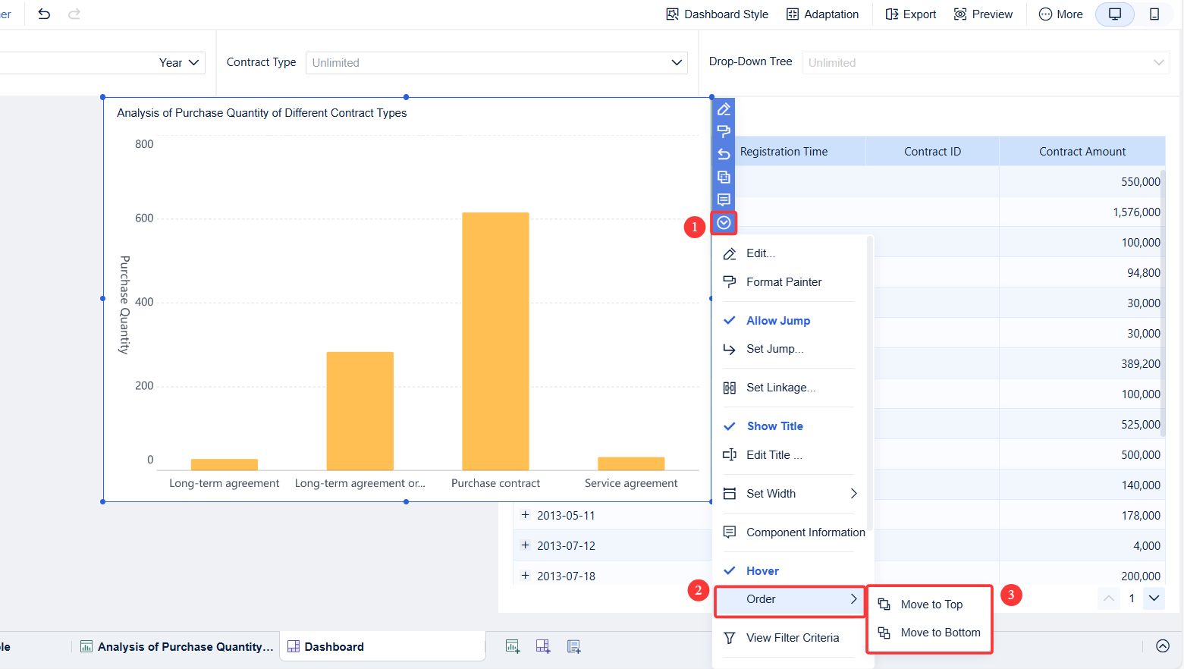The height and width of the screenshot is (669, 1184).
Task: Disable Show Title in the context menu
Action: (x=774, y=426)
